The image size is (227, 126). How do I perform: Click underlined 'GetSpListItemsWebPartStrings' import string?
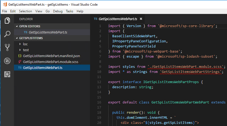tap(191, 72)
